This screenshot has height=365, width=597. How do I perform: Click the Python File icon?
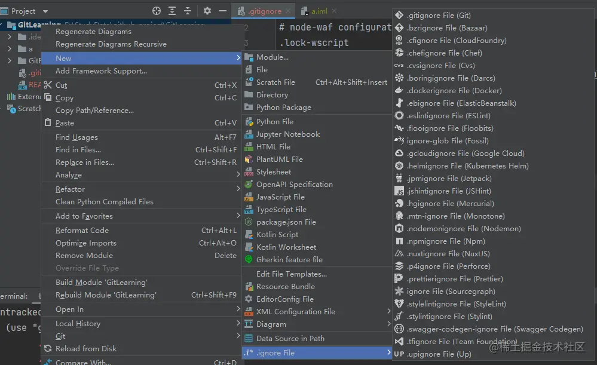(x=249, y=122)
